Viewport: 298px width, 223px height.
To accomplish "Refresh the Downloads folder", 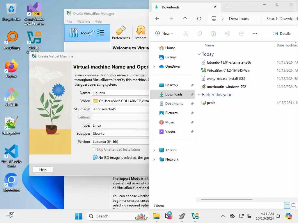I will pos(199,19).
